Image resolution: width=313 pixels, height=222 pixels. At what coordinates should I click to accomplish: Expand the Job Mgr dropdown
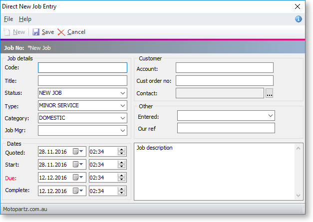click(x=123, y=131)
